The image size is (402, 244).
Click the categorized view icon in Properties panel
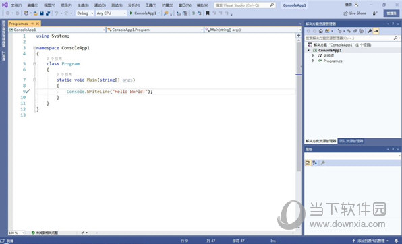click(x=308, y=163)
